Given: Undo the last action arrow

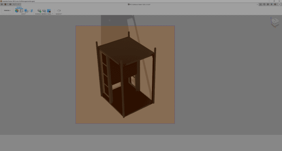Looking at the screenshot, I should [14, 4].
